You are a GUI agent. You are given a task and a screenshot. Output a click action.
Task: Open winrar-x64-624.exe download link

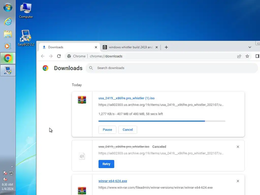click(x=113, y=181)
